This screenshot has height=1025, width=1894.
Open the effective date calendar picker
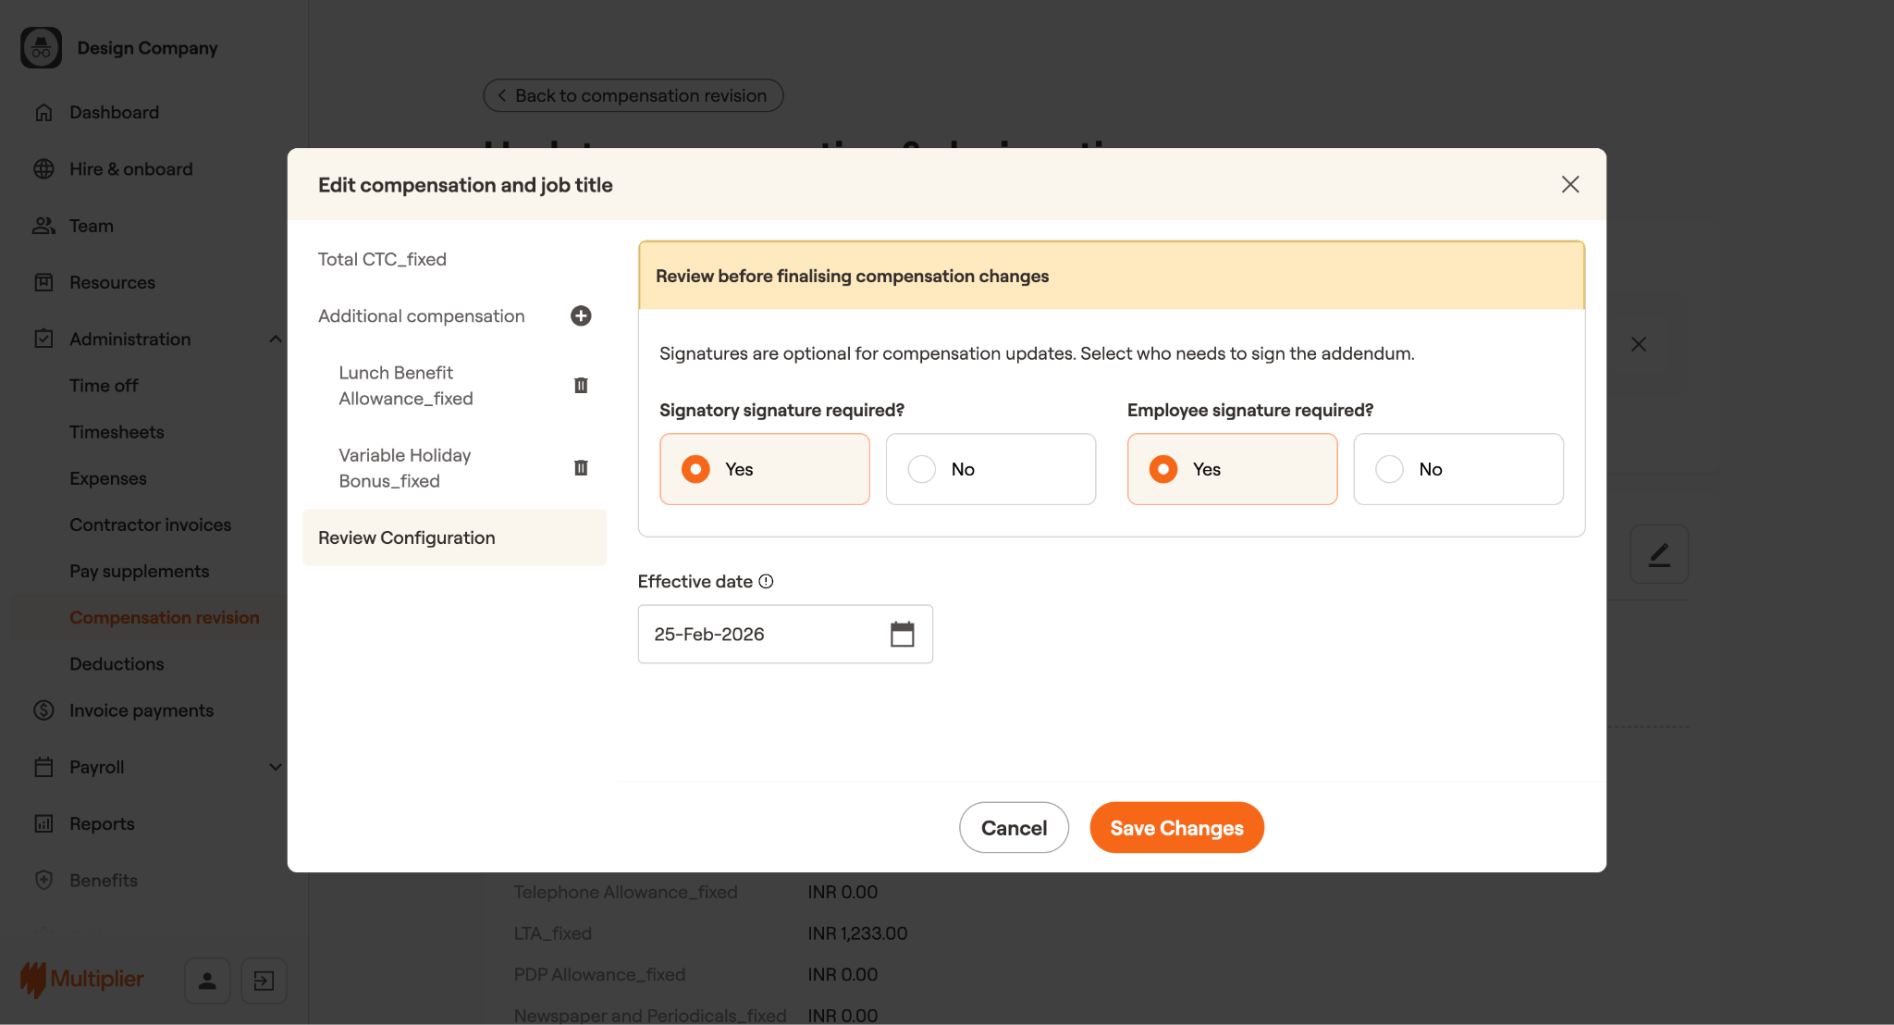tap(902, 635)
